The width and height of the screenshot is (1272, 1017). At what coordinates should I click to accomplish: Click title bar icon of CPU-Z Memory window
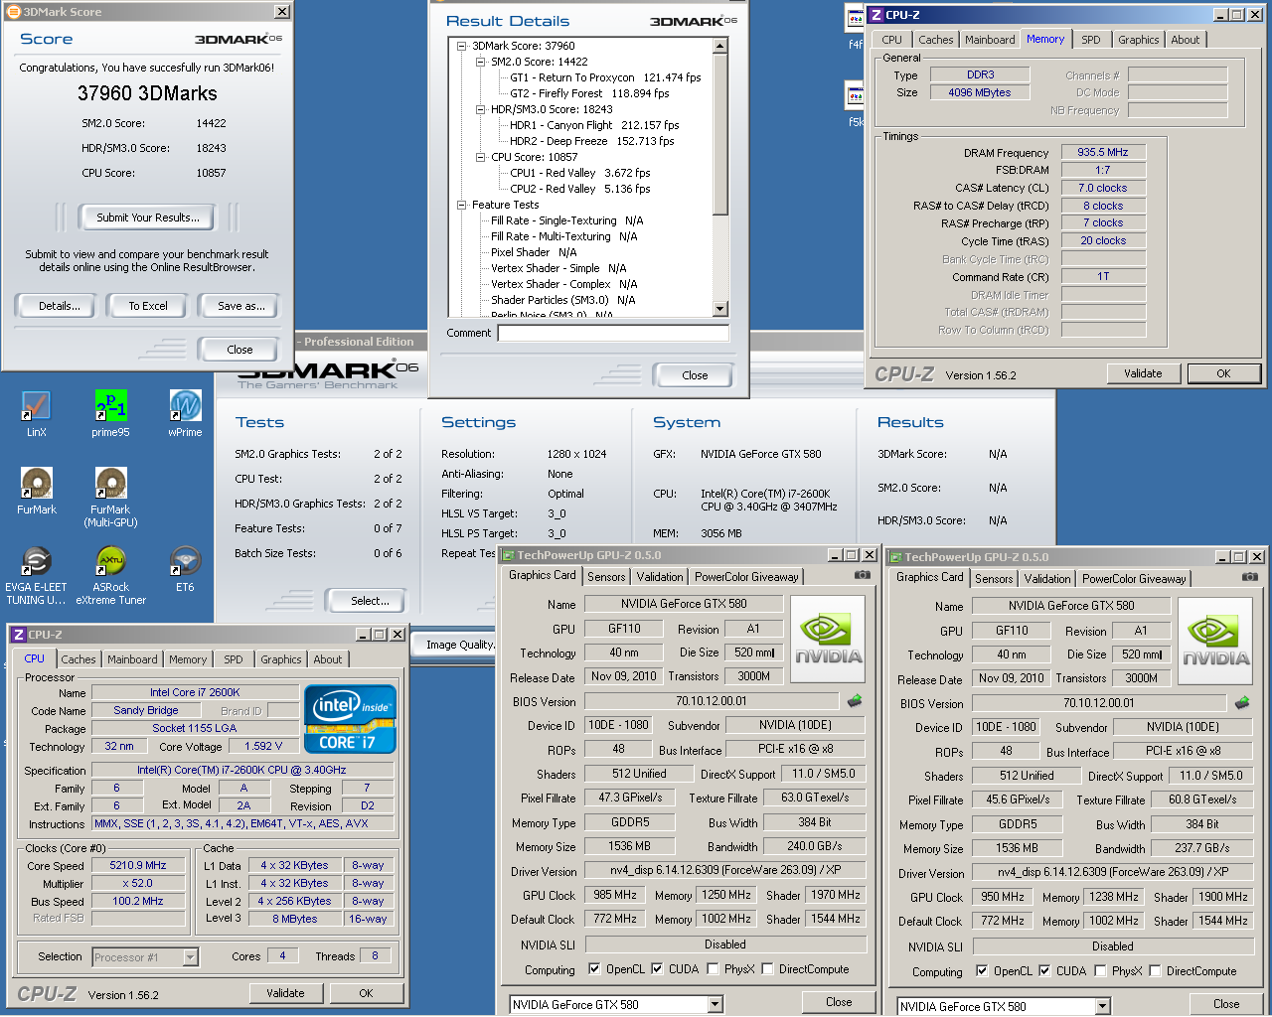coord(876,14)
